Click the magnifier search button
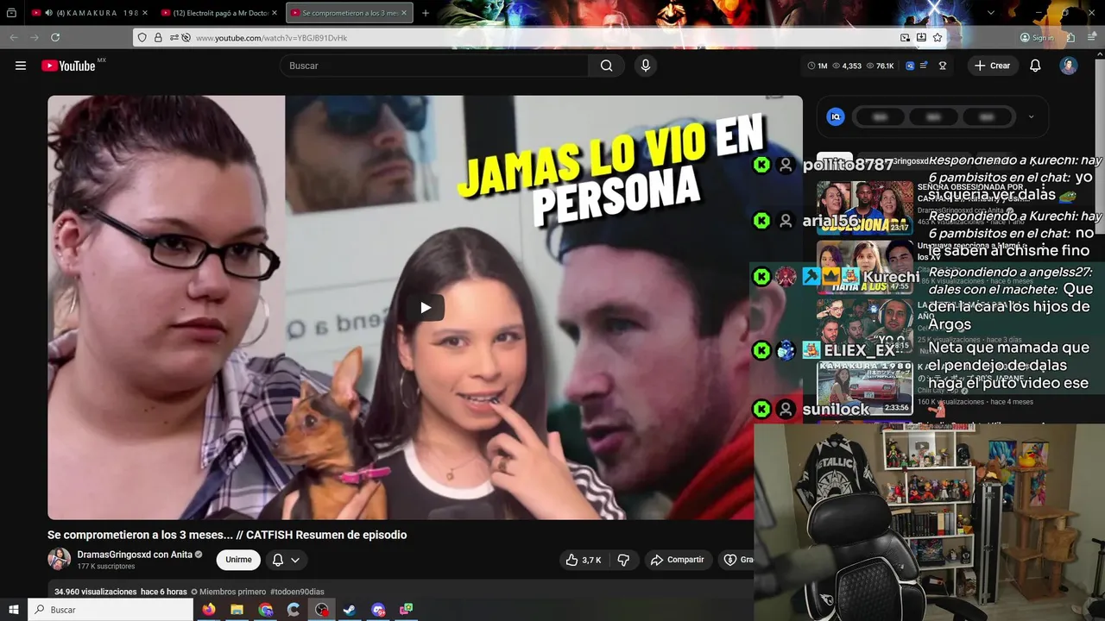 pyautogui.click(x=607, y=66)
